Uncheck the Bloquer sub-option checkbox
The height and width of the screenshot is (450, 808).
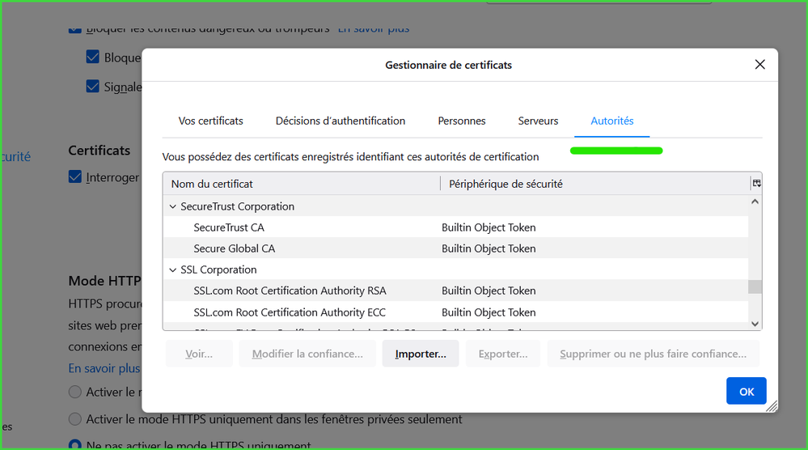pos(93,57)
